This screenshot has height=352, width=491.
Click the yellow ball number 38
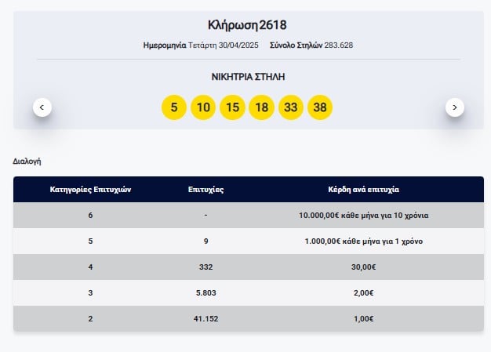click(320, 107)
